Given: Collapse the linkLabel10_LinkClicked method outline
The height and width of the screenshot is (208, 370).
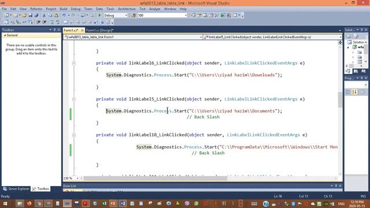Looking at the screenshot, I should point(74,135).
